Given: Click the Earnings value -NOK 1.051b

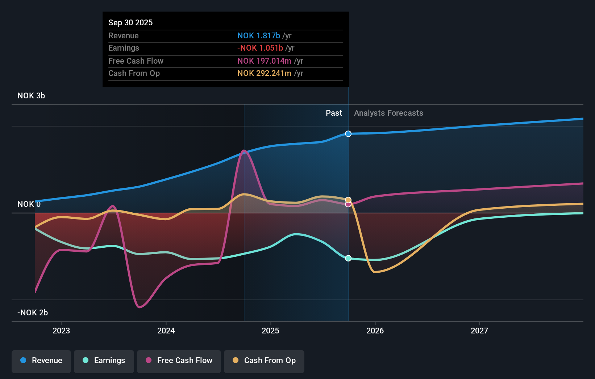Looking at the screenshot, I should click(x=260, y=48).
